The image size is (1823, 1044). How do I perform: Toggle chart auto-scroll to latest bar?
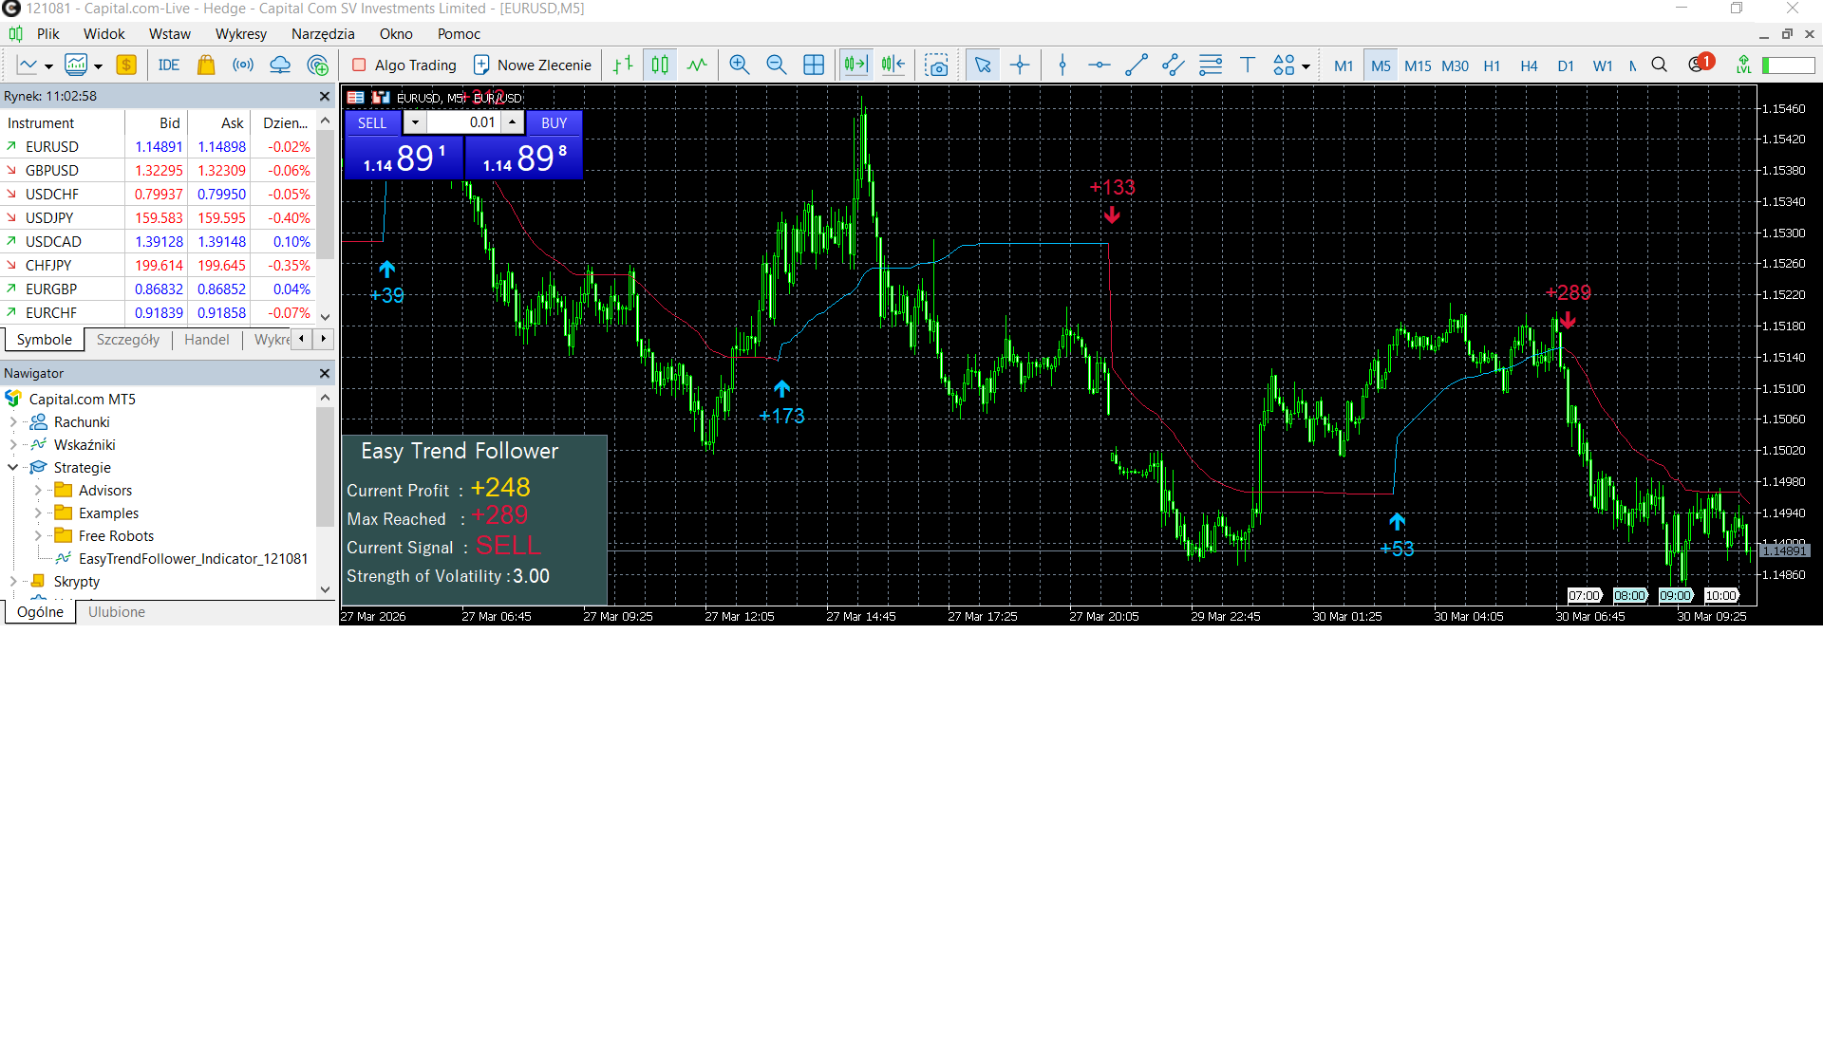point(855,65)
